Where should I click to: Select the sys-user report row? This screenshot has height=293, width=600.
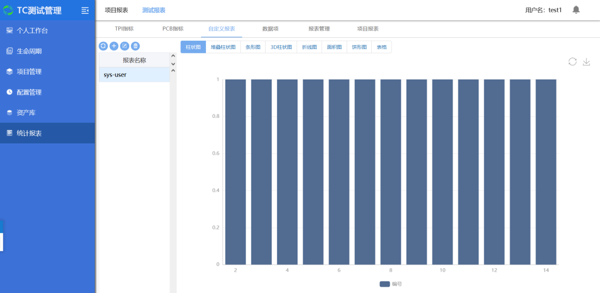pyautogui.click(x=134, y=75)
